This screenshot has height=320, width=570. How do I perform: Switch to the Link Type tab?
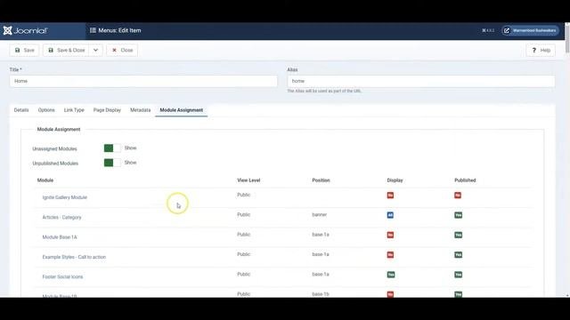(x=74, y=110)
